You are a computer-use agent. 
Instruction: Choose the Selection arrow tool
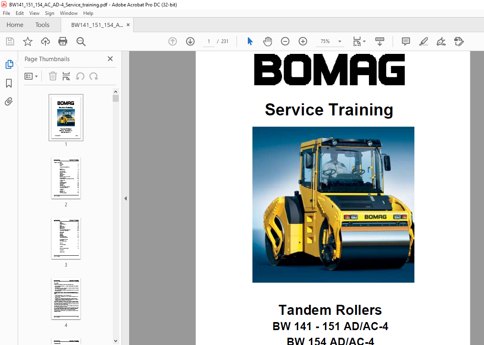(x=250, y=41)
